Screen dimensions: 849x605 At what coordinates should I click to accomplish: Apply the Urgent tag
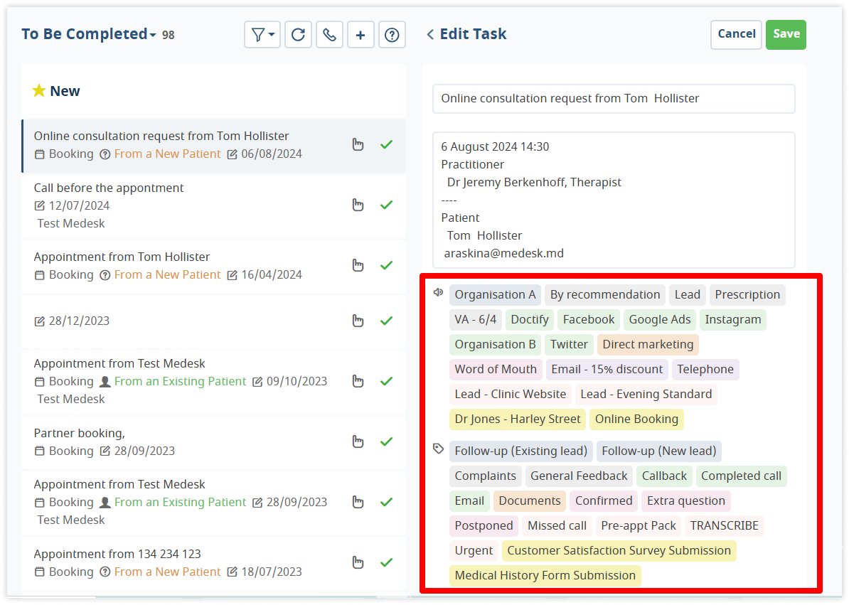tap(474, 551)
